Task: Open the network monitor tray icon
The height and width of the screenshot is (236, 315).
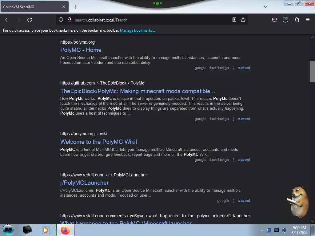Action: [x=277, y=230]
